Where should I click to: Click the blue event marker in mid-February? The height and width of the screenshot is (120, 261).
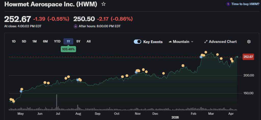click(x=201, y=57)
